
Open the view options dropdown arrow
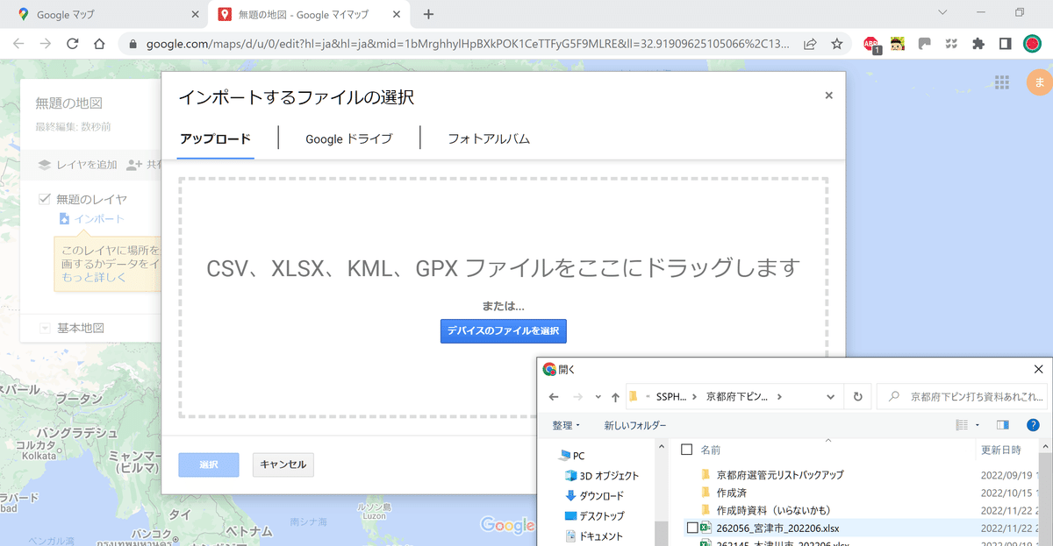[x=977, y=425]
